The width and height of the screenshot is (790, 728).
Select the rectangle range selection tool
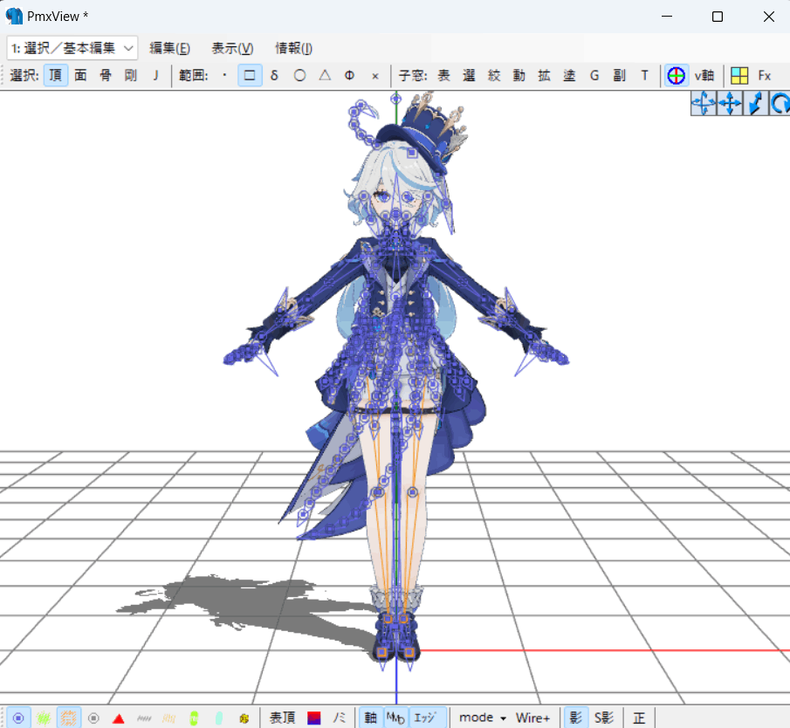(250, 76)
